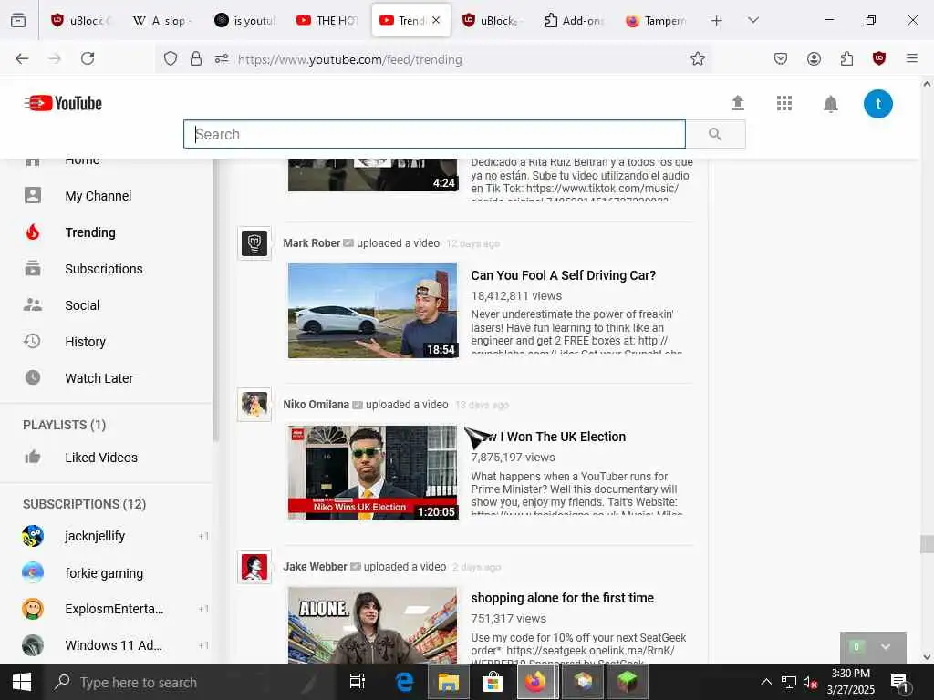This screenshot has width=934, height=700.
Task: Open History in the sidebar
Action: [85, 342]
